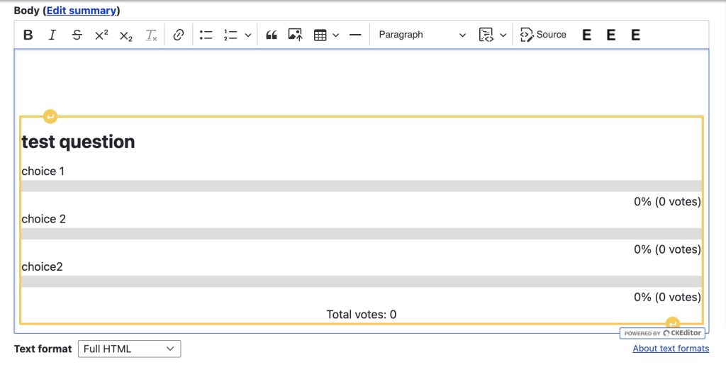Screen dimensions: 726x372
Task: Click the choice 1 label
Action: [43, 171]
